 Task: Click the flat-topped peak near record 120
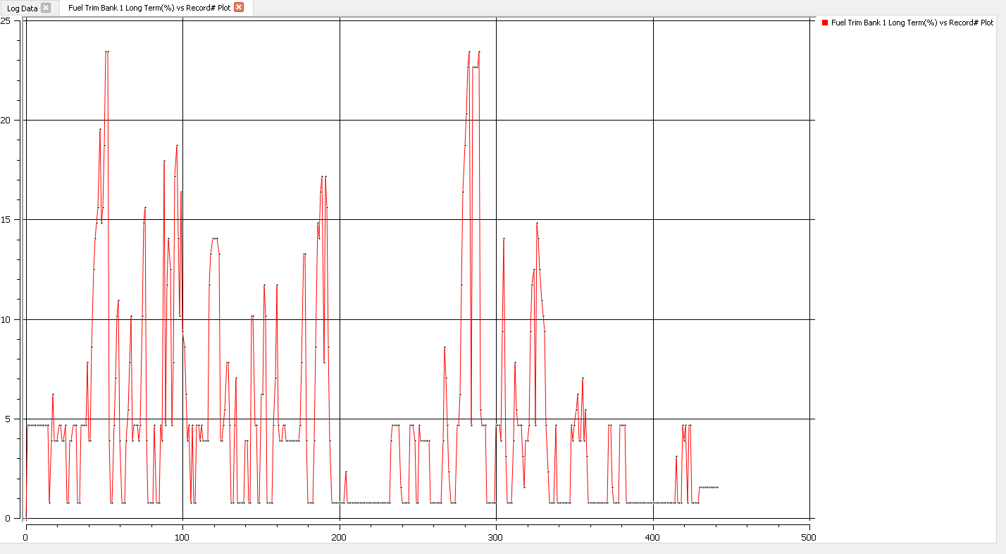coord(215,238)
